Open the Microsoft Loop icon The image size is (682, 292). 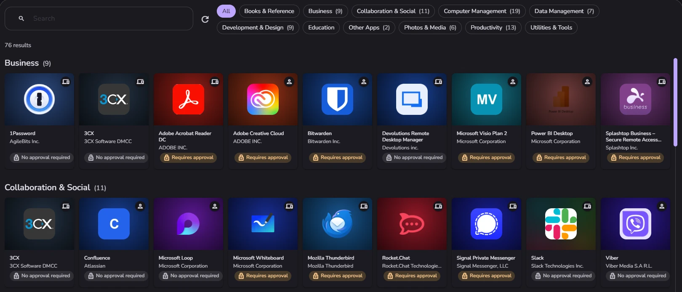pyautogui.click(x=188, y=224)
